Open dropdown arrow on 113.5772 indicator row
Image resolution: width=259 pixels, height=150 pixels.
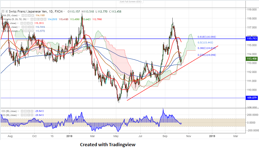[x=19, y=31]
